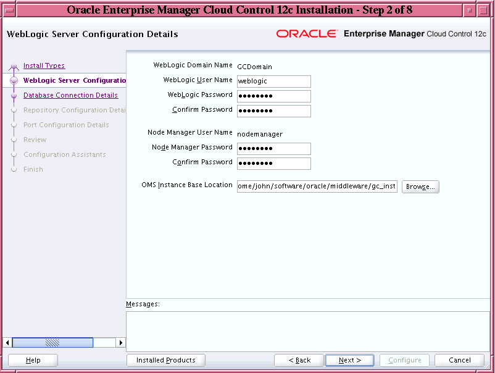Click the nodemanager user name value
The height and width of the screenshot is (373, 495).
coord(260,134)
